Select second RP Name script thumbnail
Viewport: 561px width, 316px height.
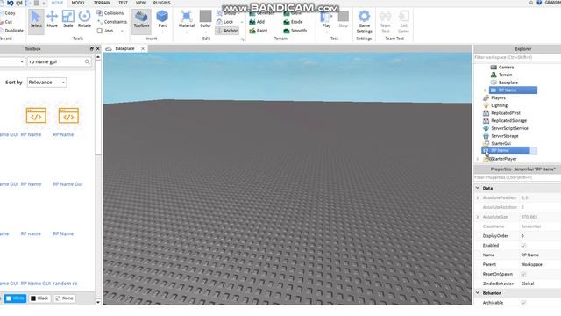[x=68, y=116]
